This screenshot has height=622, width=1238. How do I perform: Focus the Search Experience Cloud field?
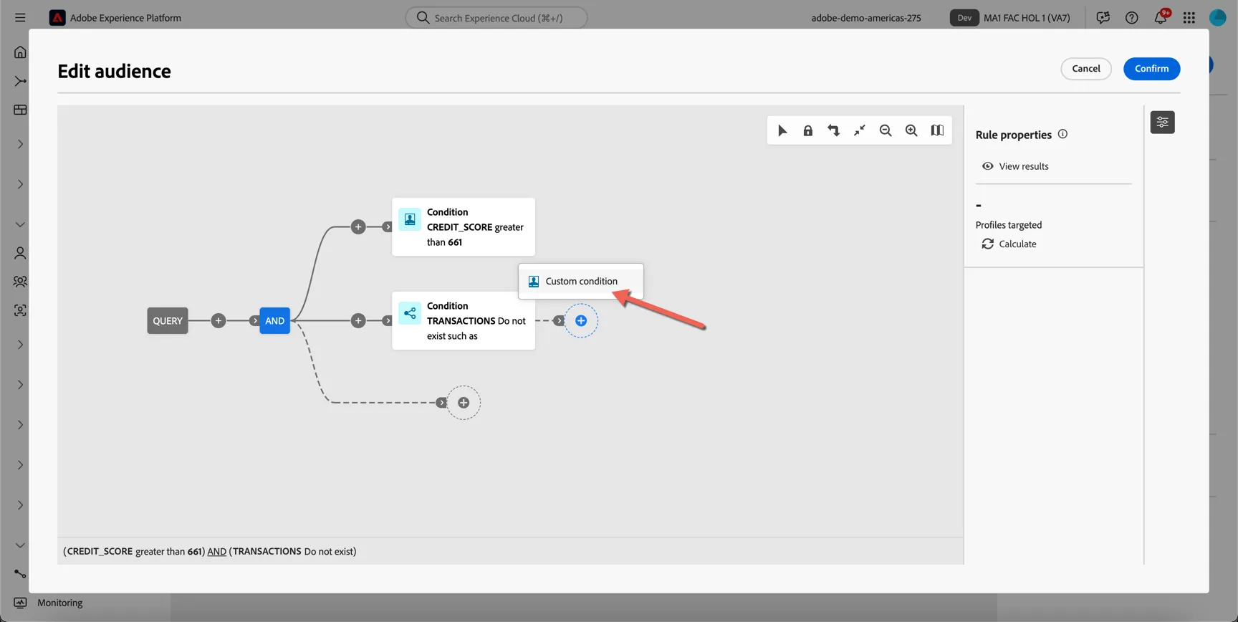[496, 18]
